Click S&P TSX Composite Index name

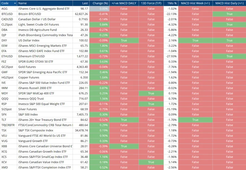click(36, 130)
